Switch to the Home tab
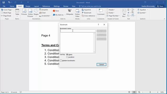 (x=12, y=6)
